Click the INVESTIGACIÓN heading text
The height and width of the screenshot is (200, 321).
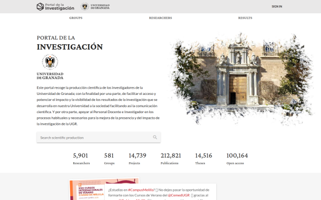click(x=70, y=47)
